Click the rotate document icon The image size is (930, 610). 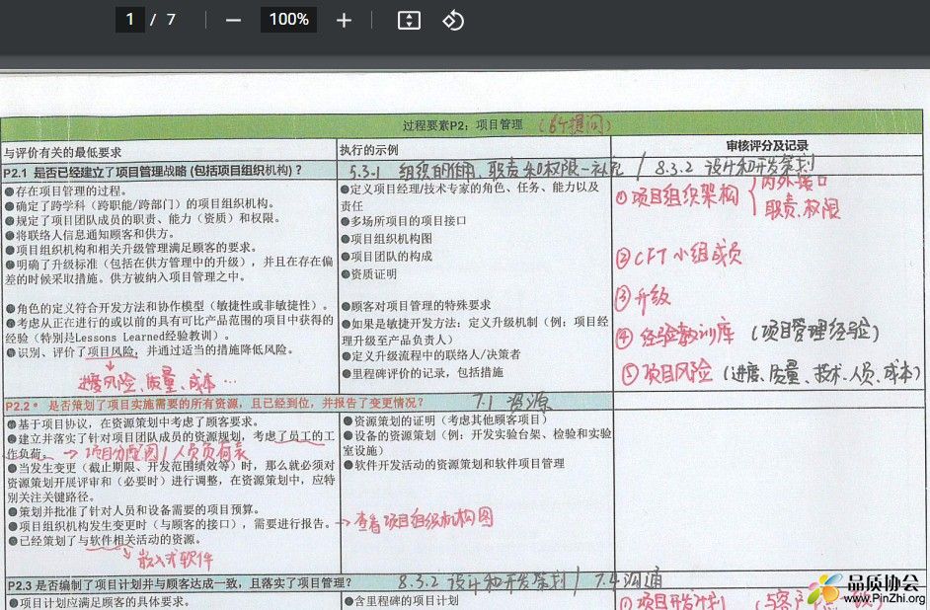pos(453,20)
